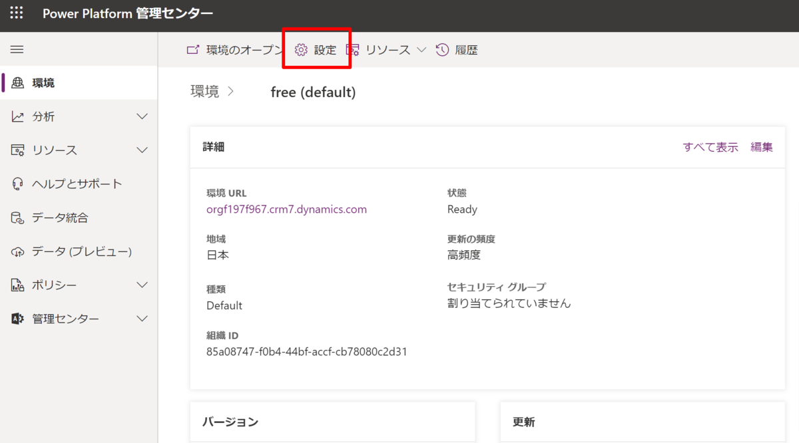Click the organization ID value 85a08747-f0b4-44bf-accf-cb78080c2d31
The width and height of the screenshot is (799, 443).
[x=306, y=351]
